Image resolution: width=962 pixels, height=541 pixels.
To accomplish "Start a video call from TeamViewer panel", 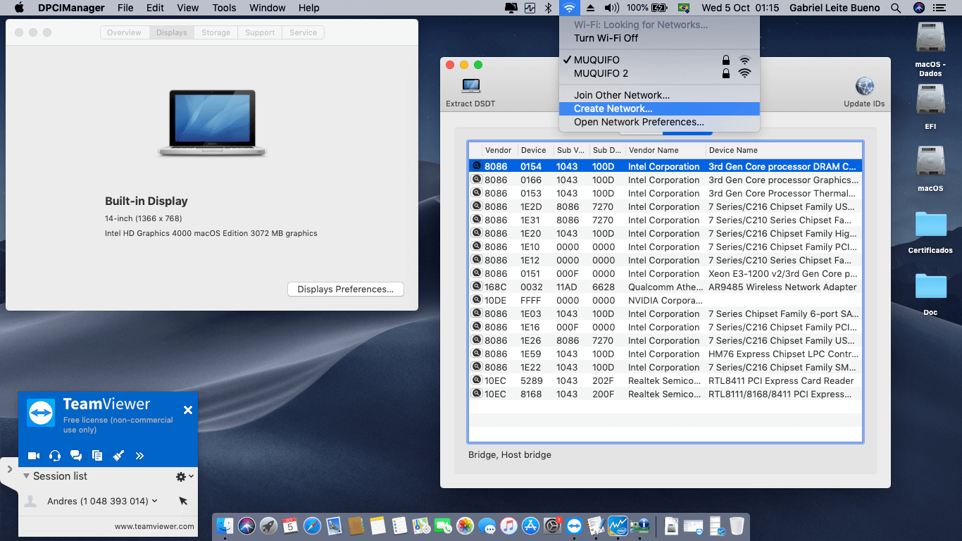I will [x=33, y=456].
